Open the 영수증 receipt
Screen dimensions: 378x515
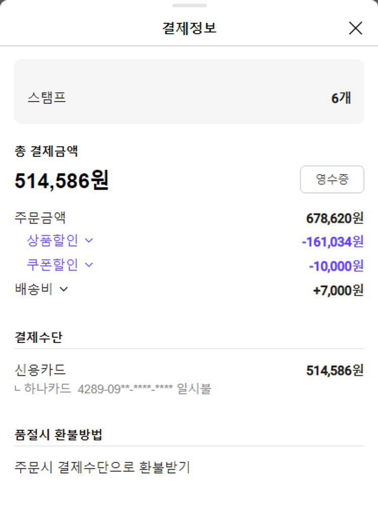pos(332,180)
